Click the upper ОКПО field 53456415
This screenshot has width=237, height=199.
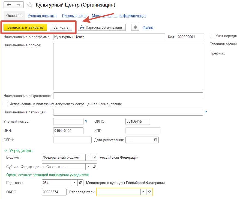click(x=138, y=121)
